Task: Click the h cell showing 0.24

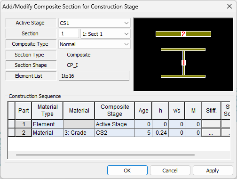Action: [160, 133]
